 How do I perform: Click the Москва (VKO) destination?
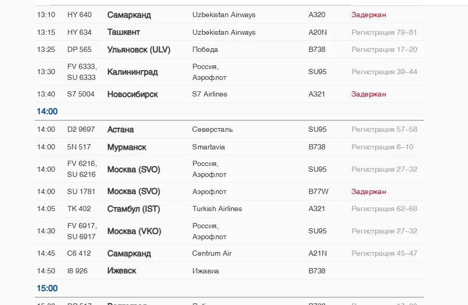(134, 231)
